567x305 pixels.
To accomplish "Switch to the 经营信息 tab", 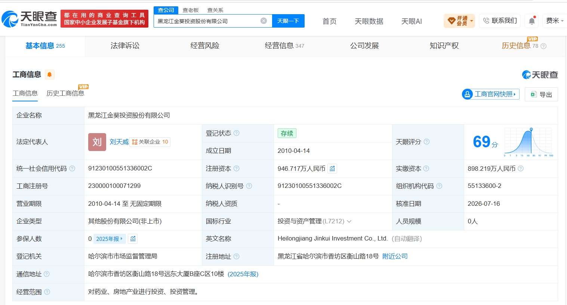I will [x=284, y=46].
